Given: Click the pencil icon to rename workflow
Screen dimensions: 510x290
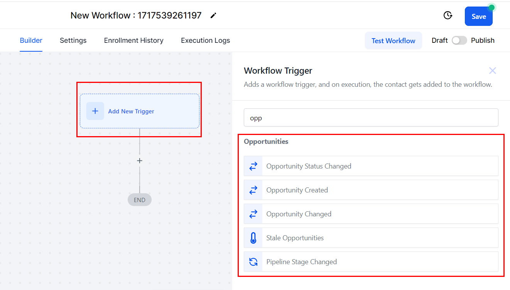Looking at the screenshot, I should 213,16.
